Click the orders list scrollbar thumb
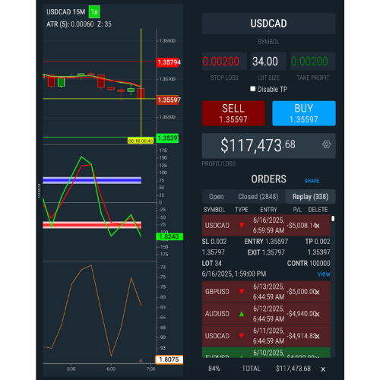Image resolution: width=380 pixels, height=380 pixels. (x=333, y=219)
